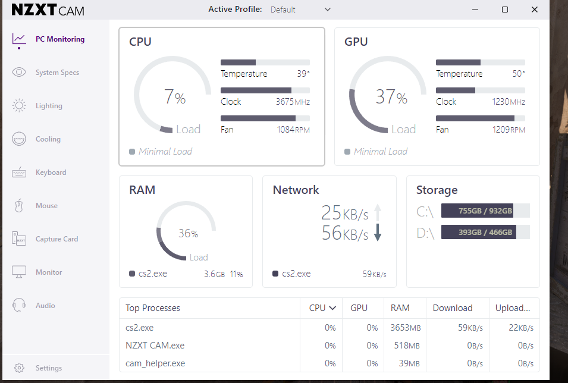Click the Minimal Load label under CPU
Screen dimensions: 568x383
pos(165,152)
